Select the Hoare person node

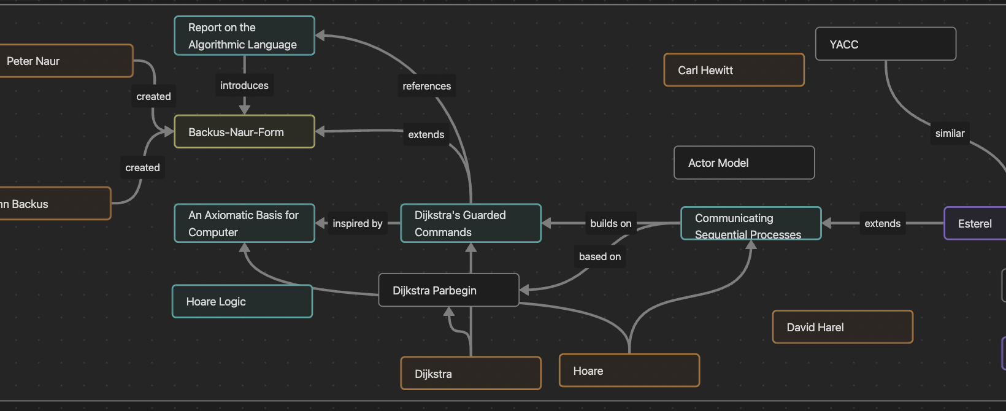[629, 371]
